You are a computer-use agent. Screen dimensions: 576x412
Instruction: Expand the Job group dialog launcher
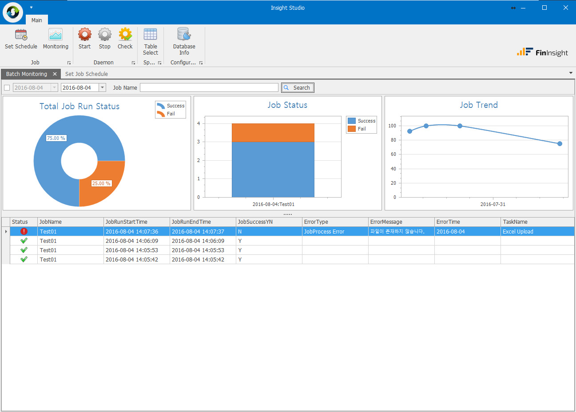pos(69,63)
